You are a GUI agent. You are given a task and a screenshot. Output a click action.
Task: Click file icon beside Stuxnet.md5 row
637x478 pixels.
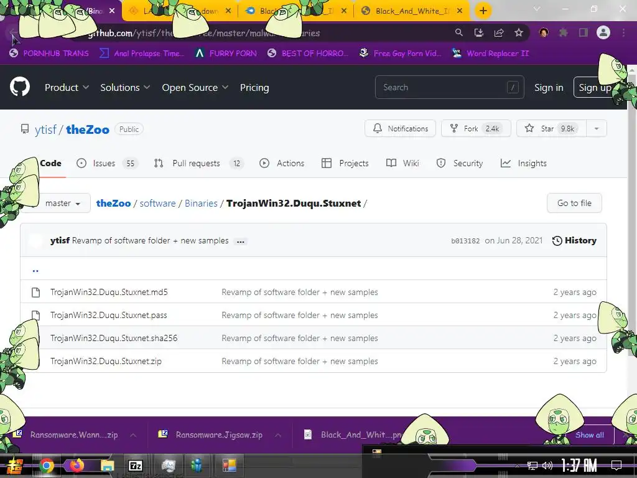point(35,293)
